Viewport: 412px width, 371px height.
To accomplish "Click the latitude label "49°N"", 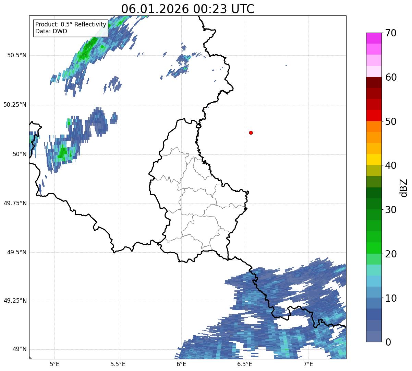I will tap(20, 349).
